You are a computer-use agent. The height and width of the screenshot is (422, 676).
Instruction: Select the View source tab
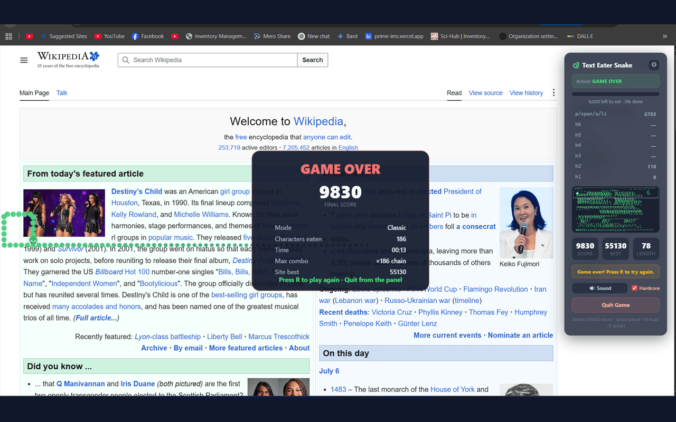(485, 93)
